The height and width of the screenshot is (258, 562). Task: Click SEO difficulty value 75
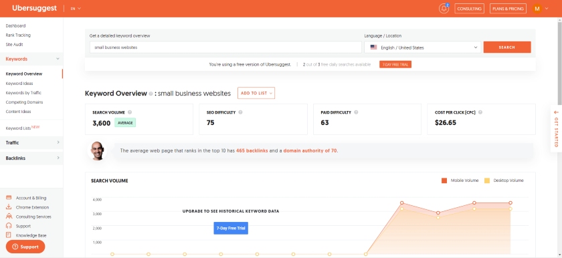click(x=210, y=123)
